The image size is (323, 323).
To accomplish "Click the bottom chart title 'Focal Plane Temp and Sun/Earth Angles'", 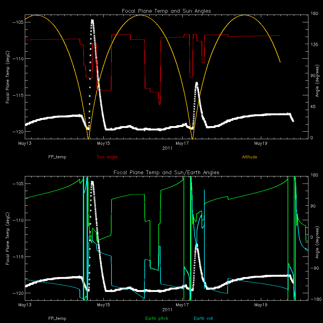I will [166, 172].
